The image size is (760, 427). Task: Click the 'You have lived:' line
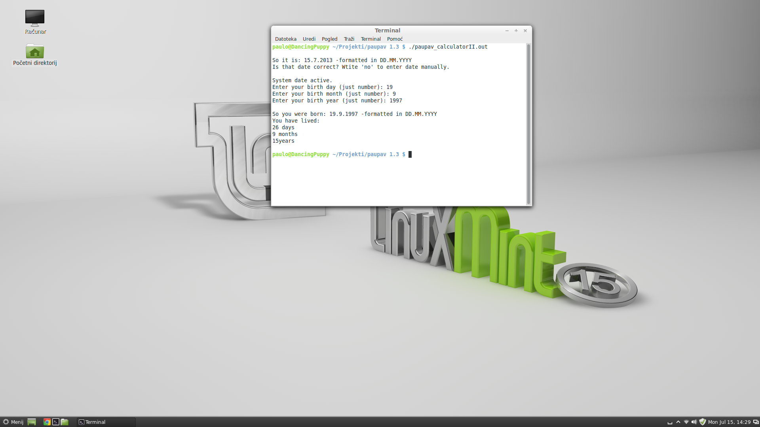[x=296, y=121]
